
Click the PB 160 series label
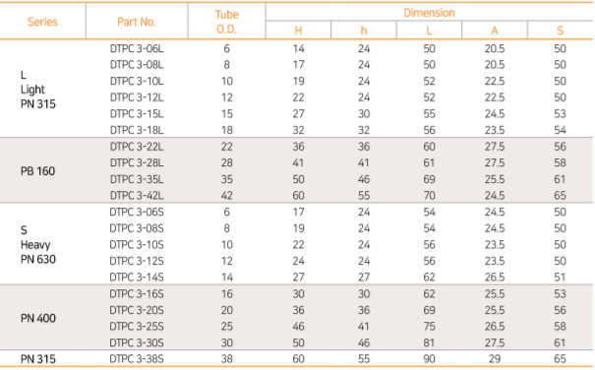[x=38, y=171]
